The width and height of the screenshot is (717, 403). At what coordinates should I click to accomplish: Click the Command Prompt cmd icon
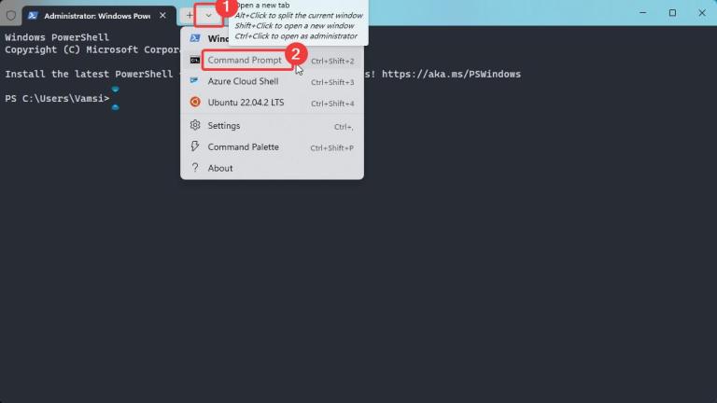point(195,61)
